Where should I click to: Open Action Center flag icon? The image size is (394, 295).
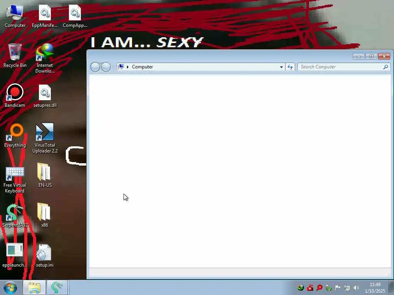tap(338, 288)
